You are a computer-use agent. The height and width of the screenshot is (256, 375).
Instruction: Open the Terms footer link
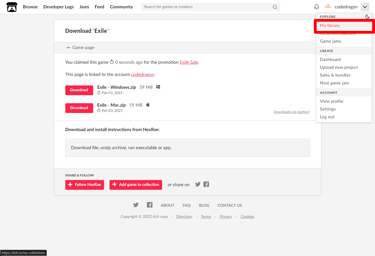(x=206, y=216)
